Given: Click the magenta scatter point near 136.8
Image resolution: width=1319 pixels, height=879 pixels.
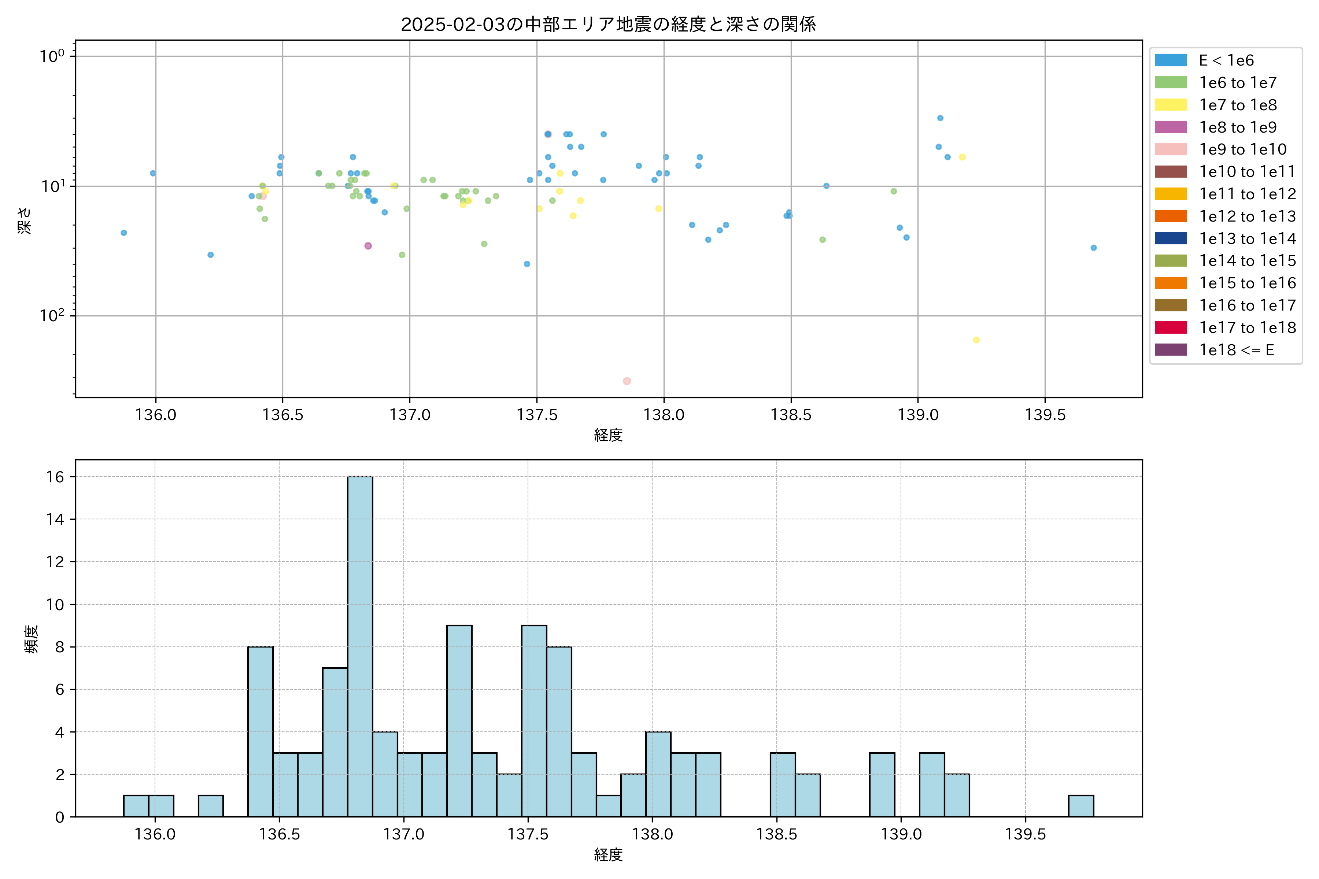Looking at the screenshot, I should tap(368, 246).
